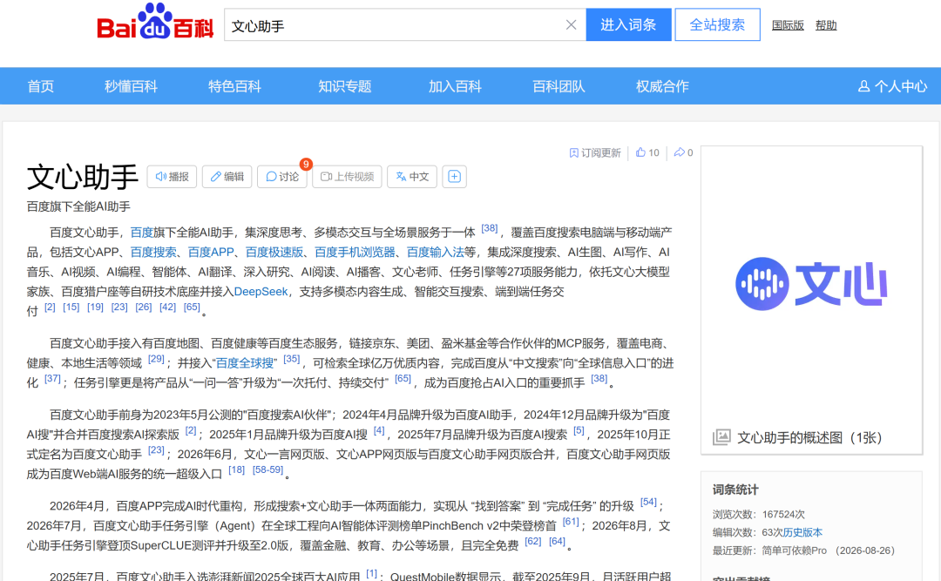The image size is (941, 581).
Task: Click citation reference [62]
Action: pos(533,542)
